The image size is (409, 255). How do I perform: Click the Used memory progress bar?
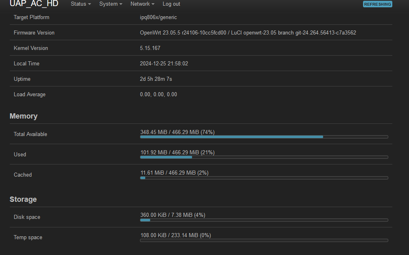[x=264, y=157]
